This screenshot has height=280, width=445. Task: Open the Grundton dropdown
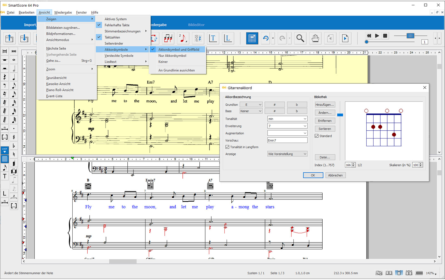pos(251,105)
